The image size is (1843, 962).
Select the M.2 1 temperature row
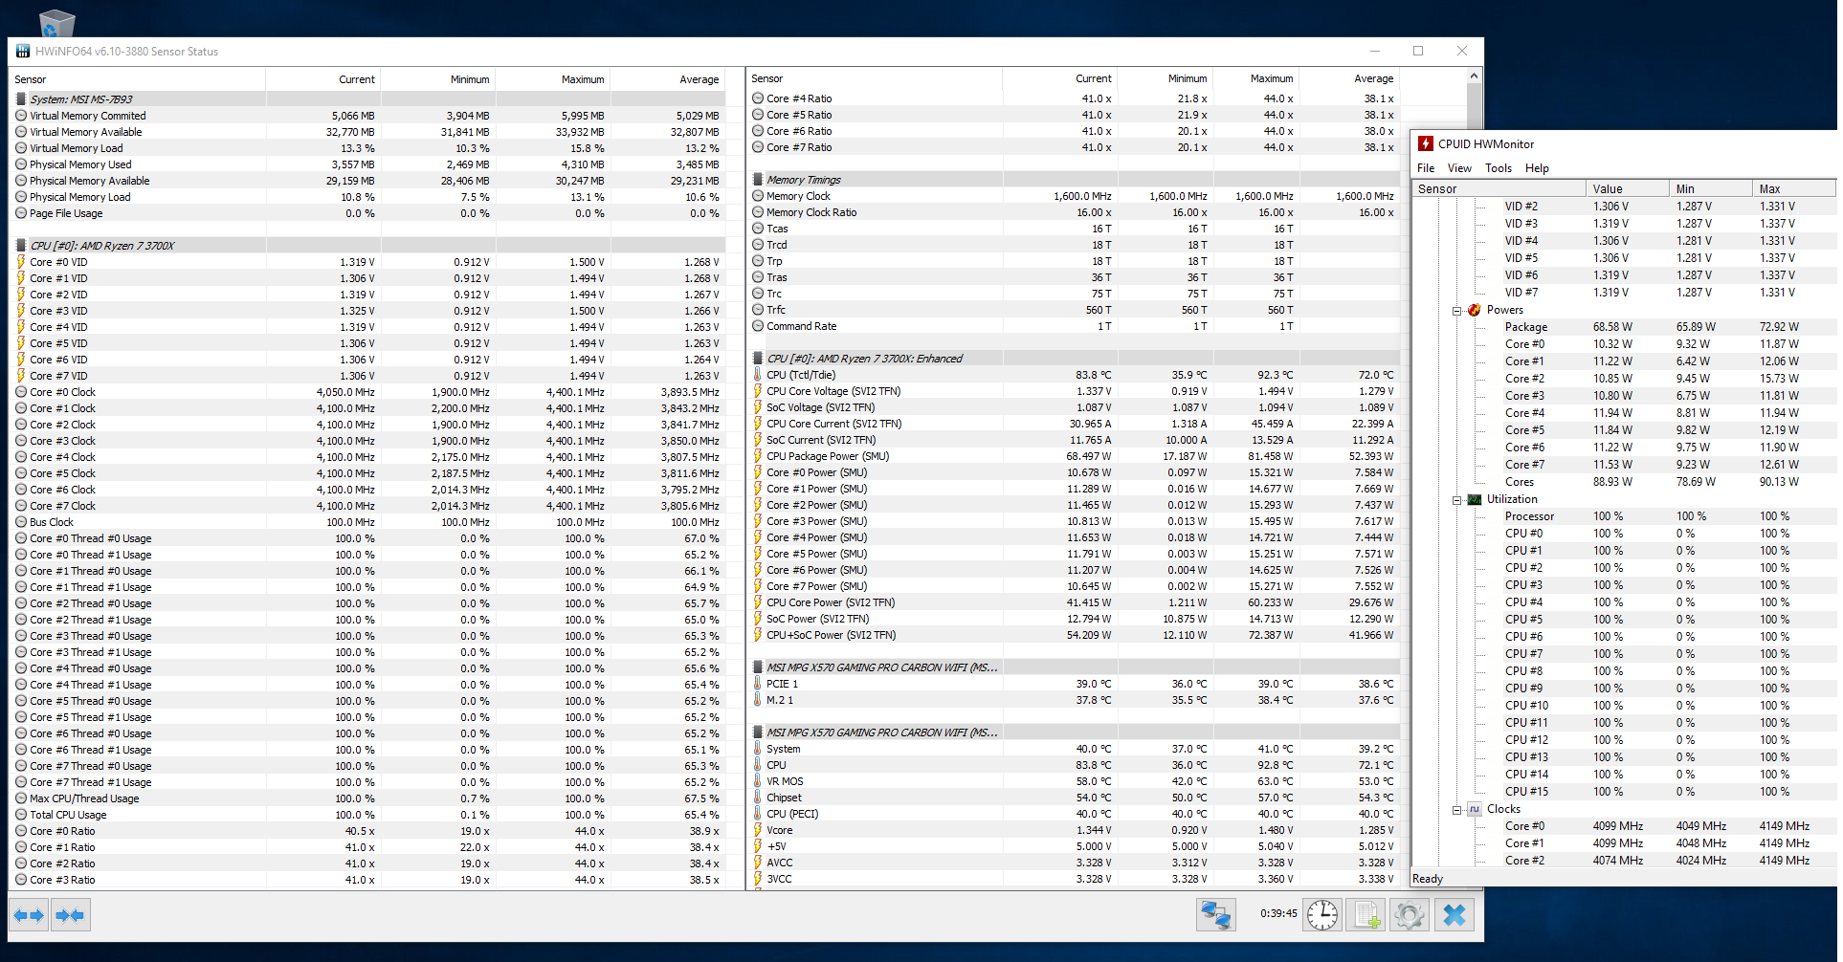point(1075,700)
